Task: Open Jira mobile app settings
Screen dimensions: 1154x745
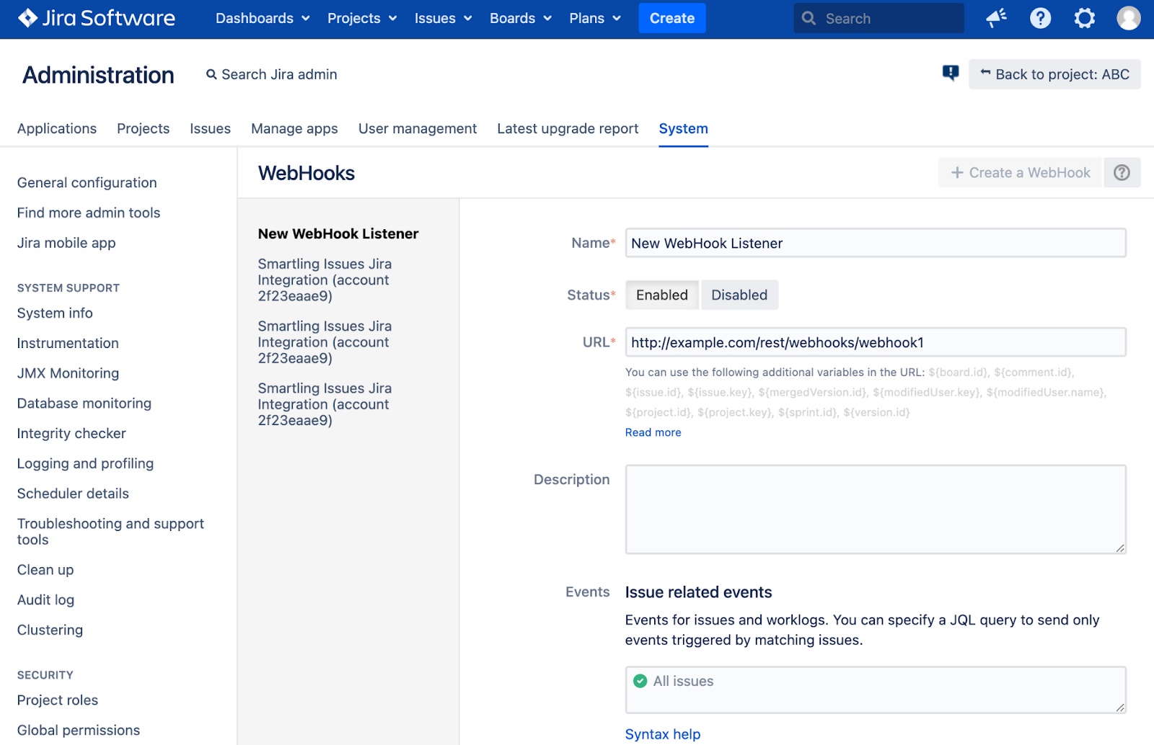Action: pos(66,244)
